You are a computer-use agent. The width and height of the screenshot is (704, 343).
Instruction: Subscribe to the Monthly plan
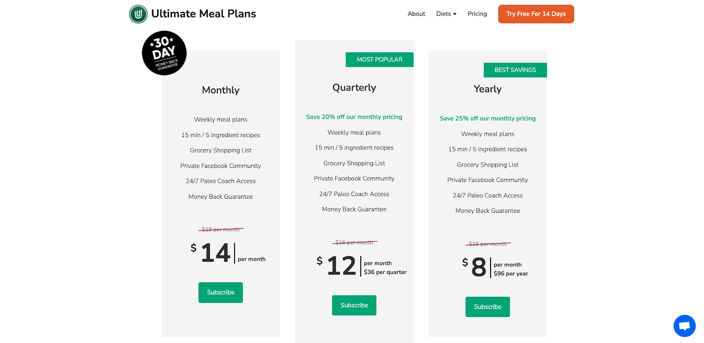[220, 292]
